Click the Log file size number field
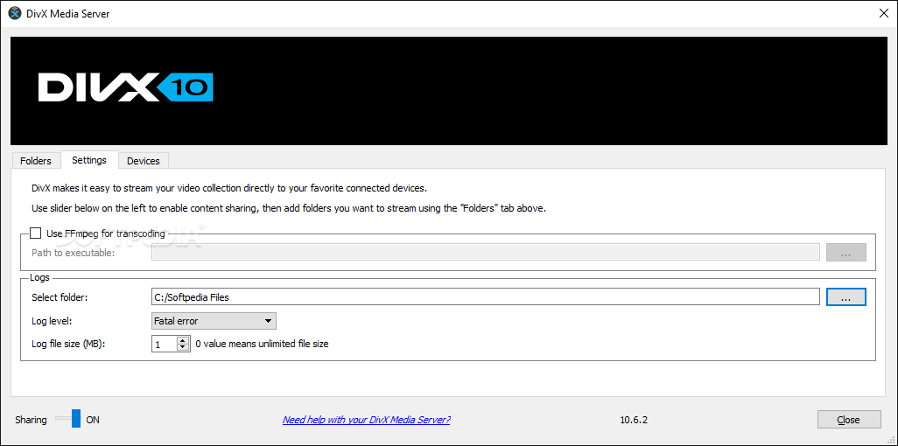898x446 pixels. tap(165, 344)
